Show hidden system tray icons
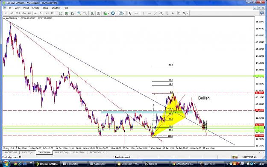The height and width of the screenshot is (167, 267). coord(227,164)
